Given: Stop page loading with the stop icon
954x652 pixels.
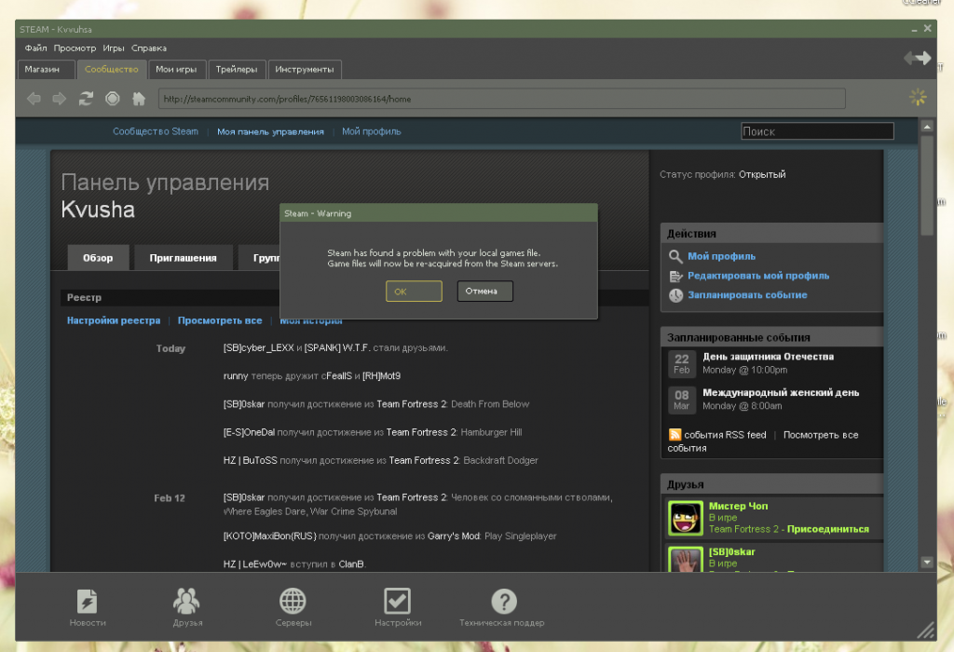Looking at the screenshot, I should (x=113, y=99).
